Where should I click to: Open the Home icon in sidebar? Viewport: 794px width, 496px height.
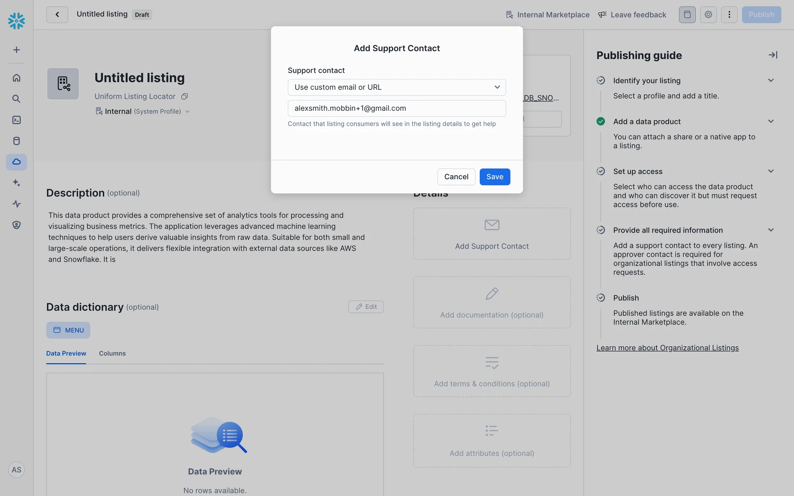pyautogui.click(x=17, y=78)
